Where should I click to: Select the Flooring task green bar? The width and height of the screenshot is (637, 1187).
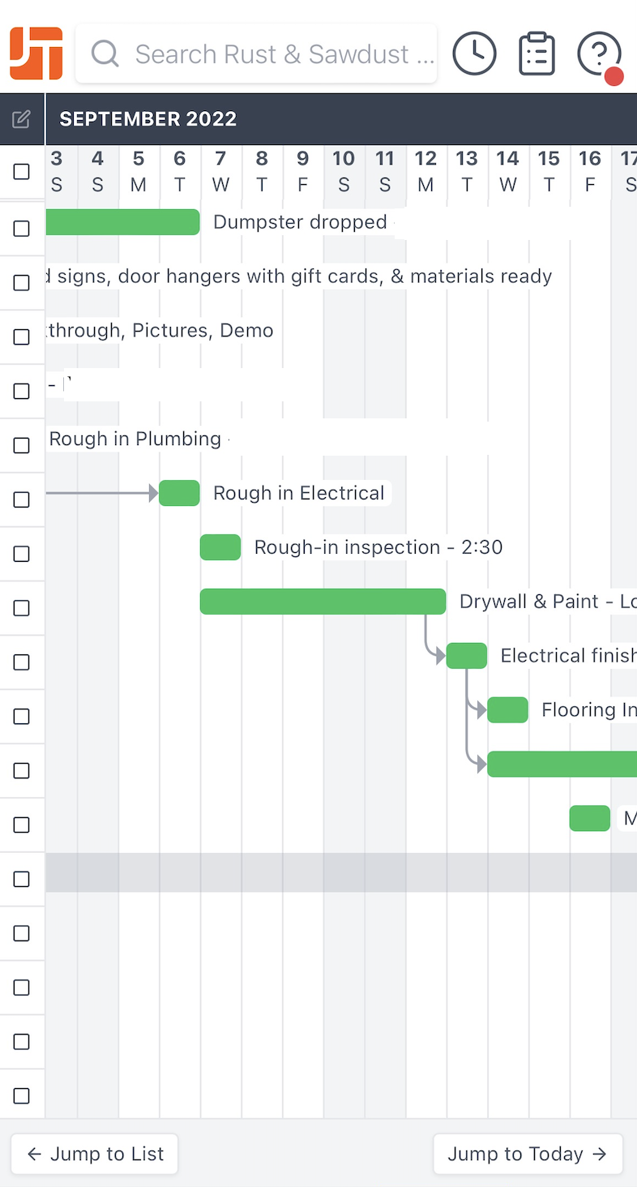point(508,710)
